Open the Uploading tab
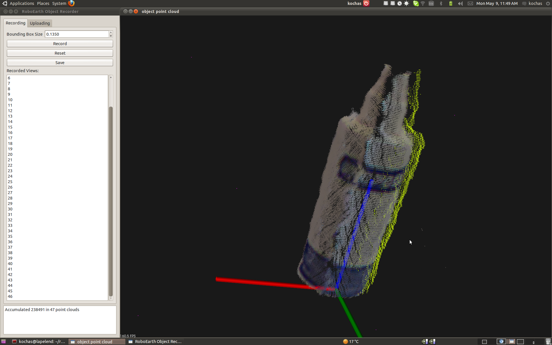The image size is (552, 345). pyautogui.click(x=40, y=23)
